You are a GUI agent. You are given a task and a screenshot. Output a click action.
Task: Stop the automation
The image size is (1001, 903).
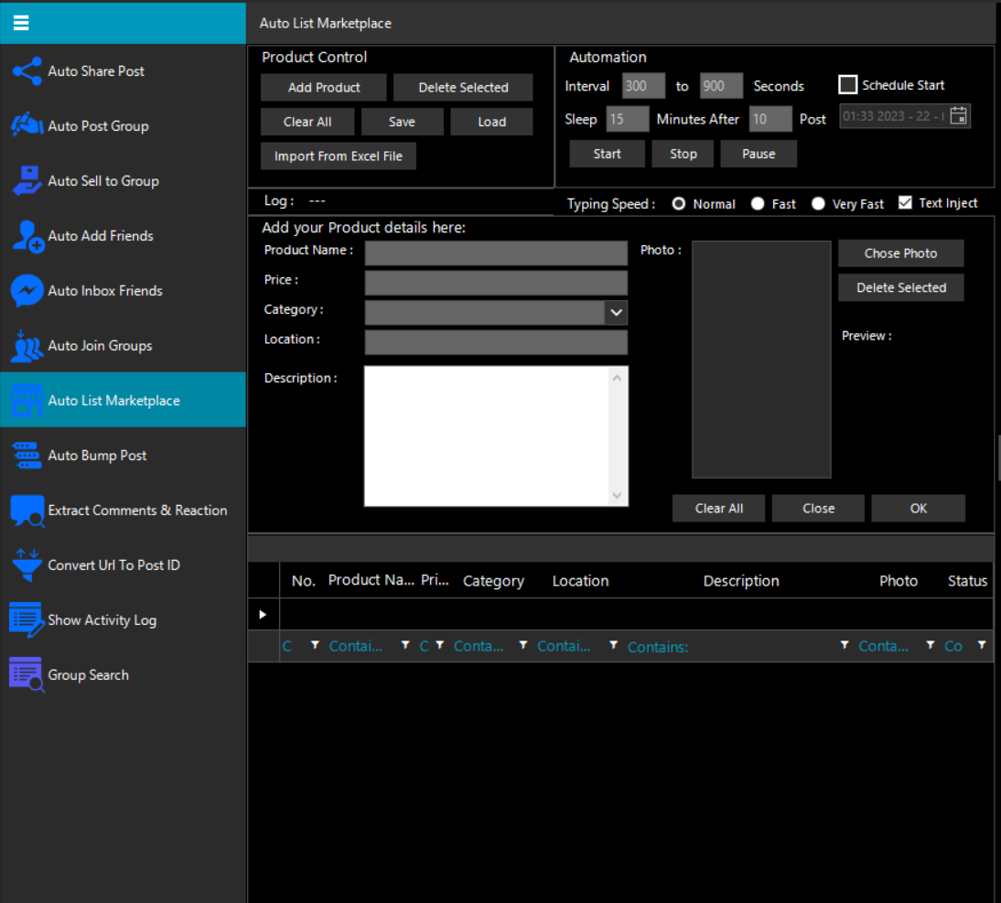pos(683,154)
